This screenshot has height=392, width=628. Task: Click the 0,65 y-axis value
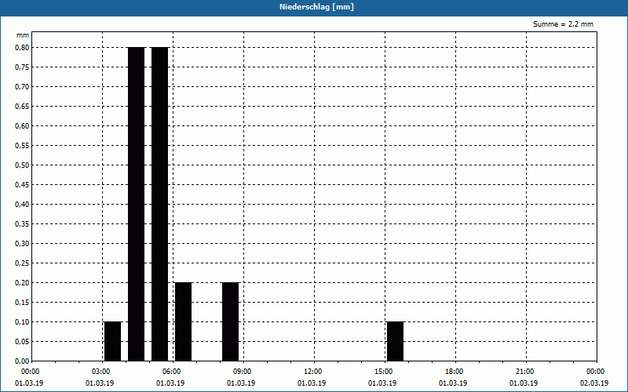tap(22, 107)
